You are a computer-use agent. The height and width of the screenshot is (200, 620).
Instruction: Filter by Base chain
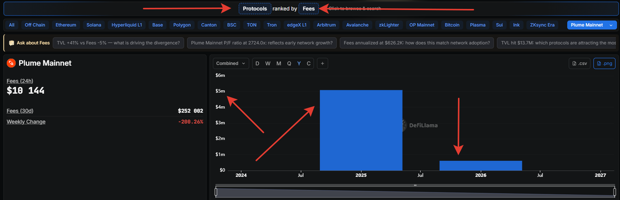tap(158, 25)
